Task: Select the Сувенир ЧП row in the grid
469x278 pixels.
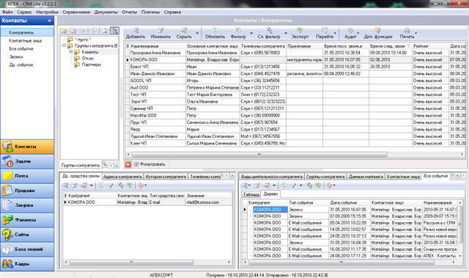Action: [x=295, y=109]
